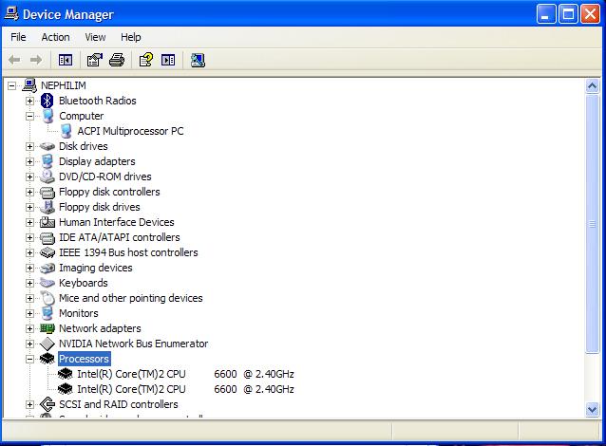Click the IDE ATA/ATAPI controllers icon

pyautogui.click(x=47, y=237)
